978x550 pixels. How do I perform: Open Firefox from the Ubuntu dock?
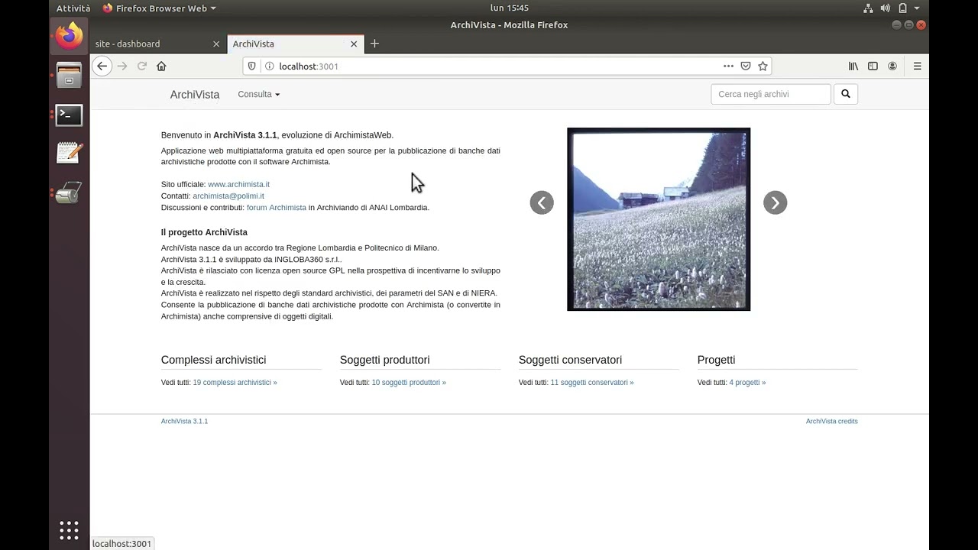69,36
